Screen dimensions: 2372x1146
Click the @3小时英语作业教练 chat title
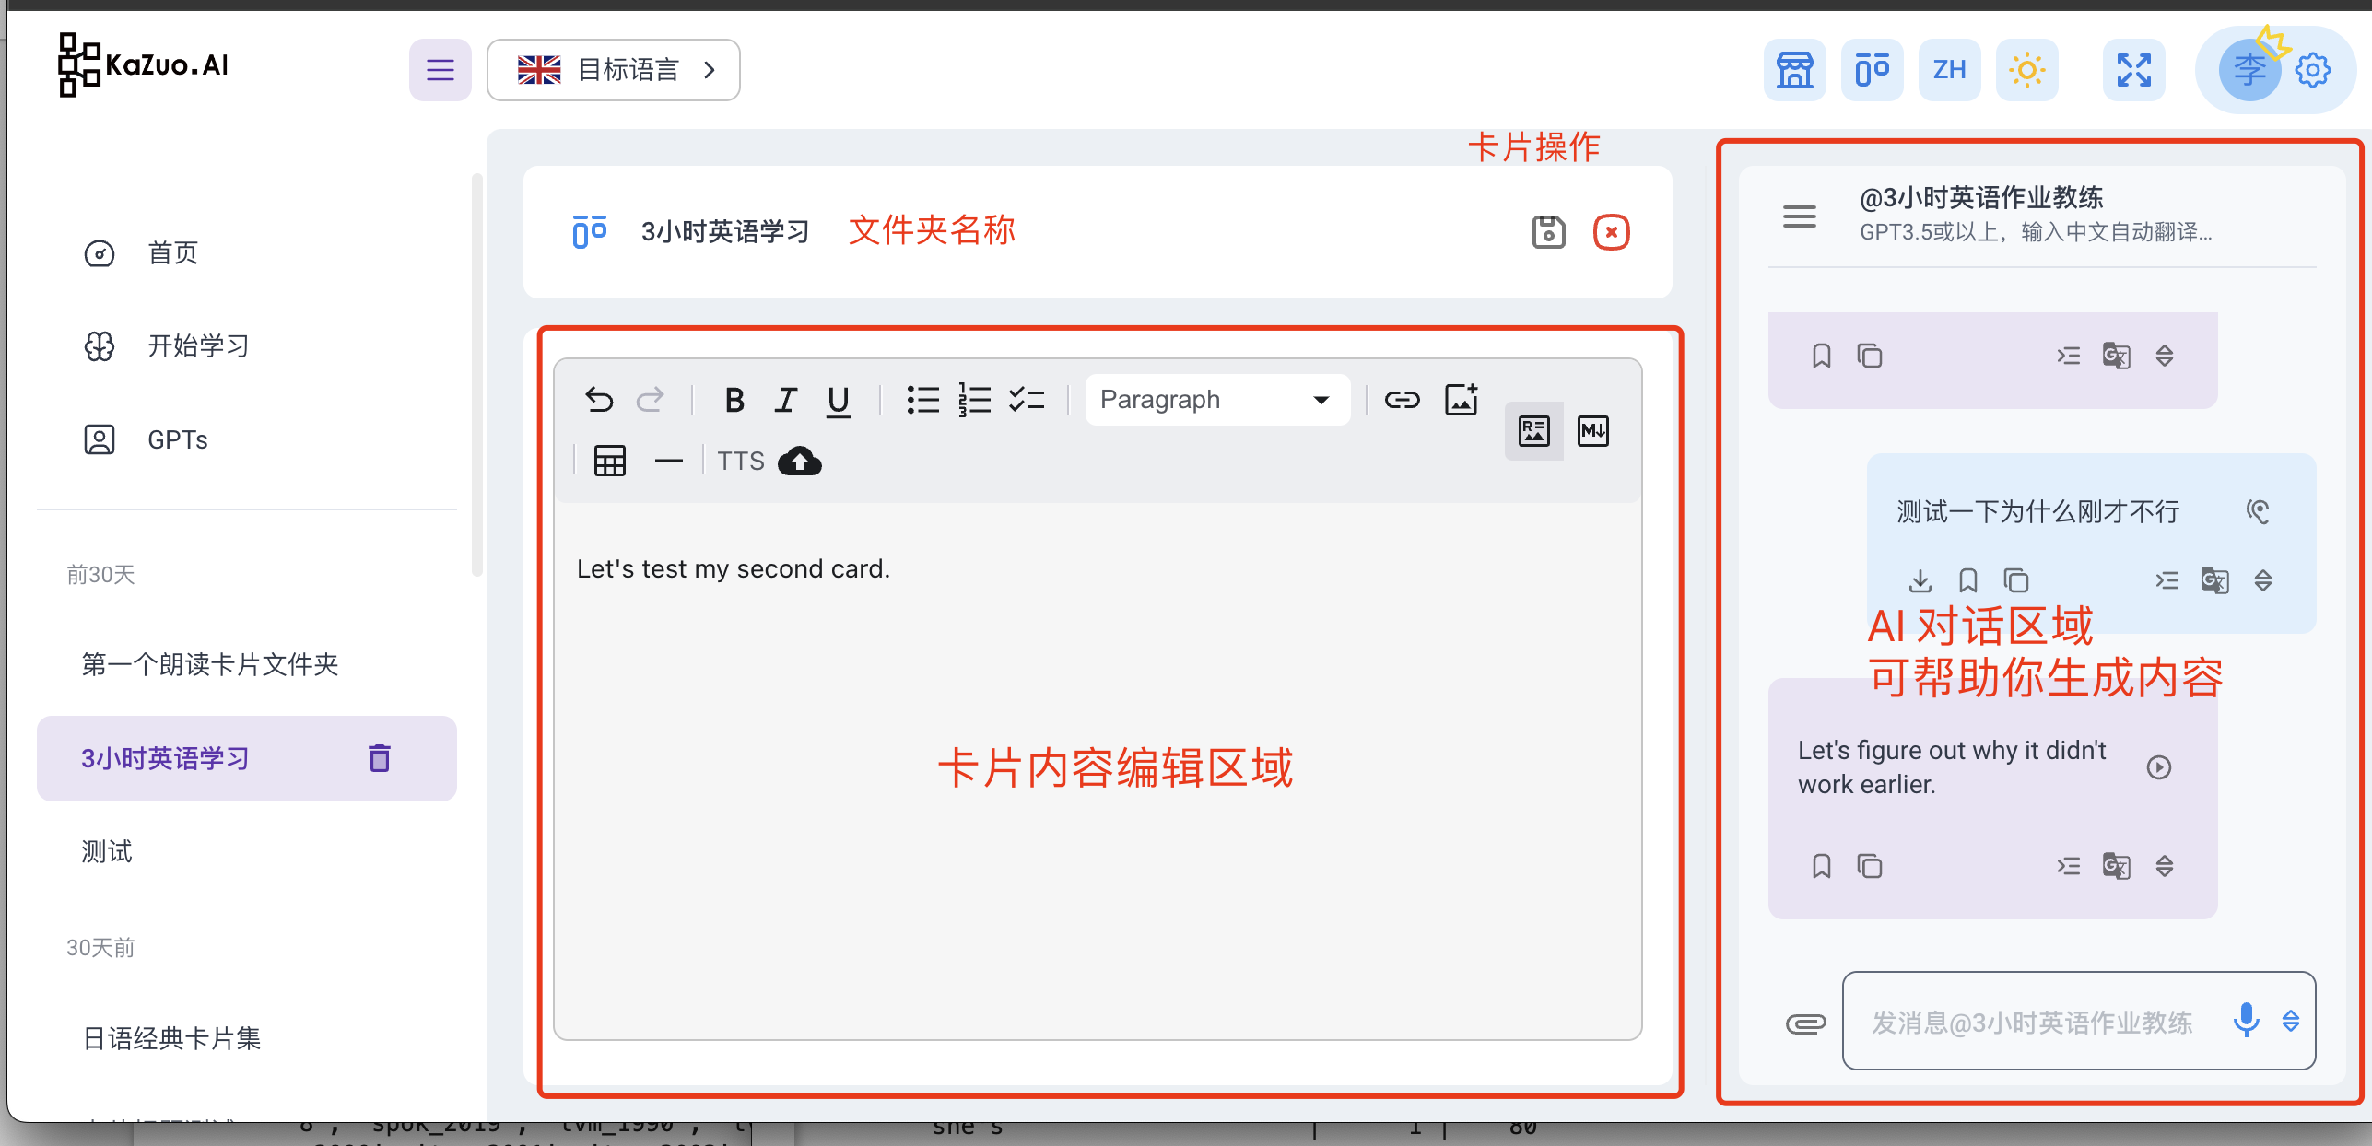1981,198
